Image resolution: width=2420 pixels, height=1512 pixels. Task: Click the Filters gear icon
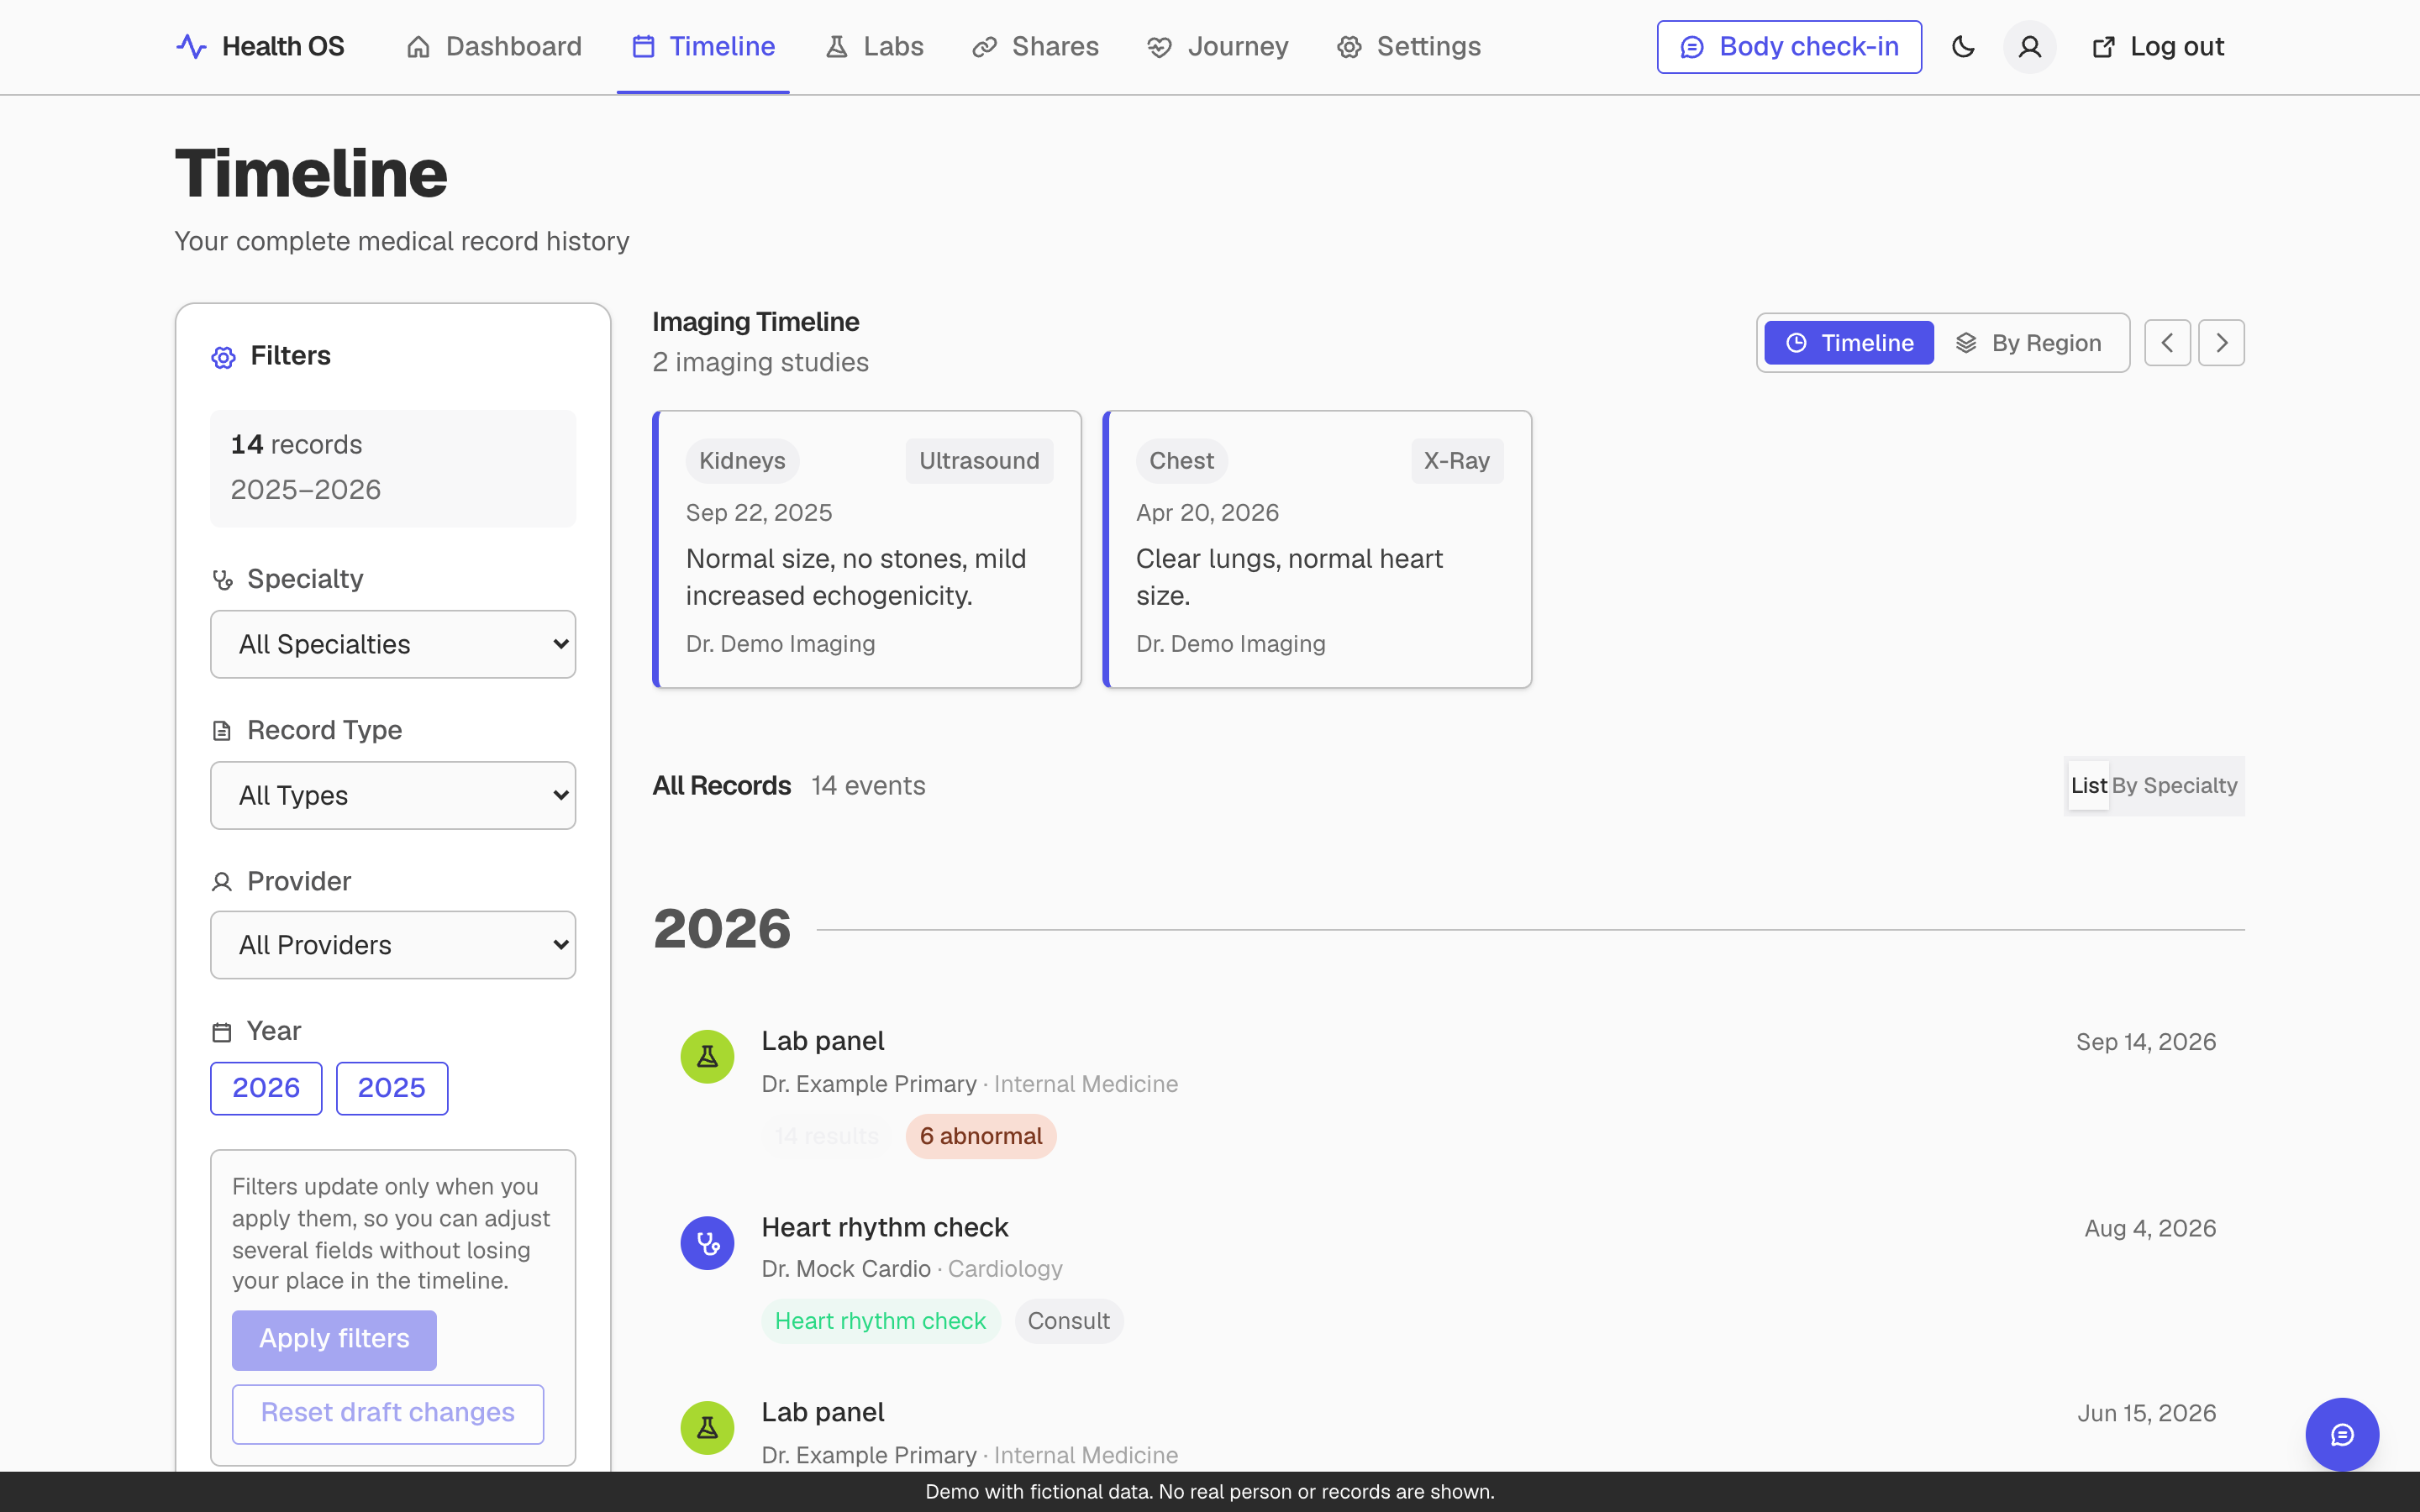pyautogui.click(x=223, y=357)
